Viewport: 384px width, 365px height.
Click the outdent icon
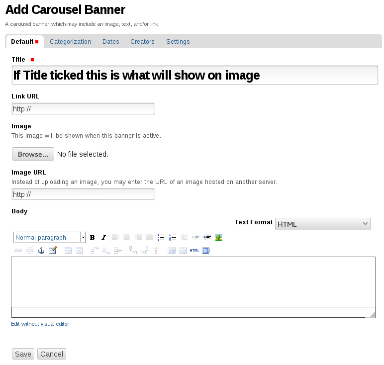(x=195, y=238)
